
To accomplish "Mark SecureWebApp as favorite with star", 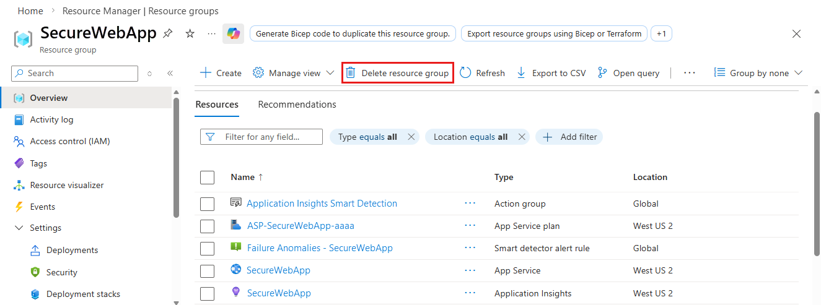I will coord(190,33).
